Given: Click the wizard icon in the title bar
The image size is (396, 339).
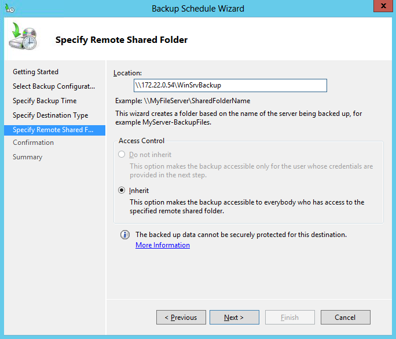Looking at the screenshot, I should [9, 9].
